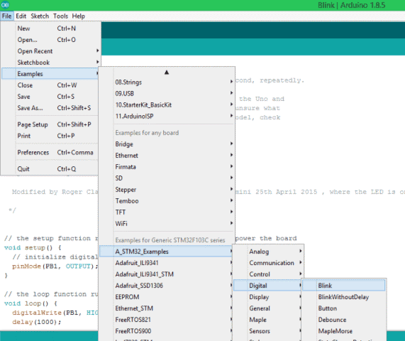Screen dimensions: 405x341
Task: Select Save As... menu entry
Action: pos(50,108)
